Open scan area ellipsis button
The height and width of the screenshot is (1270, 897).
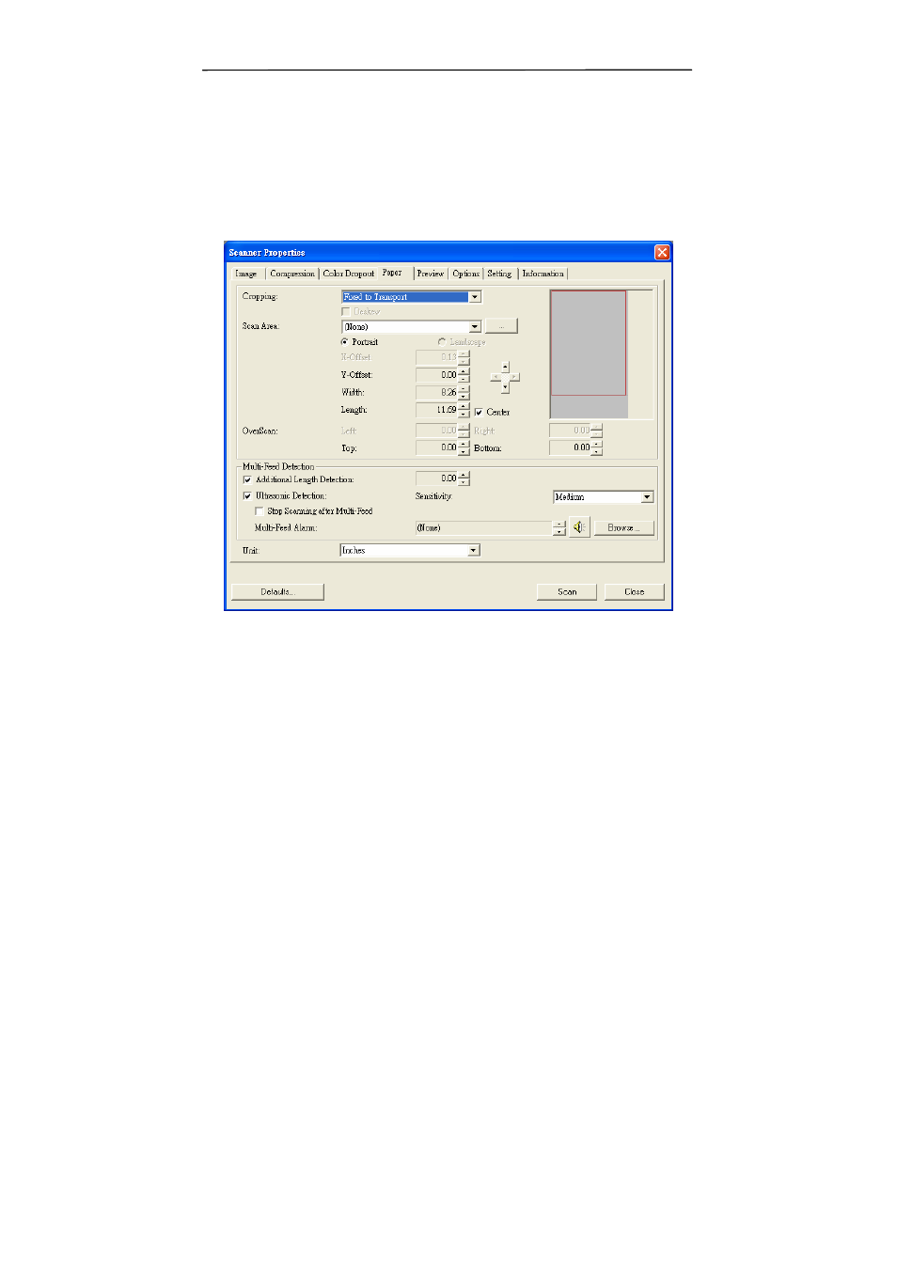pyautogui.click(x=501, y=326)
